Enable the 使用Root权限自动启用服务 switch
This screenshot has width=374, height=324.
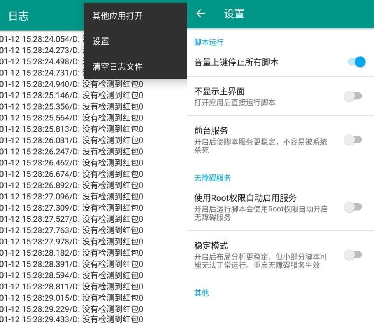(353, 207)
